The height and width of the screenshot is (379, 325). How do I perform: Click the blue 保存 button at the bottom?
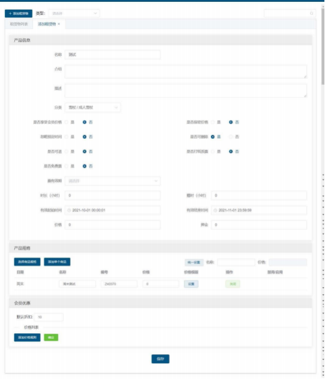coord(160,359)
